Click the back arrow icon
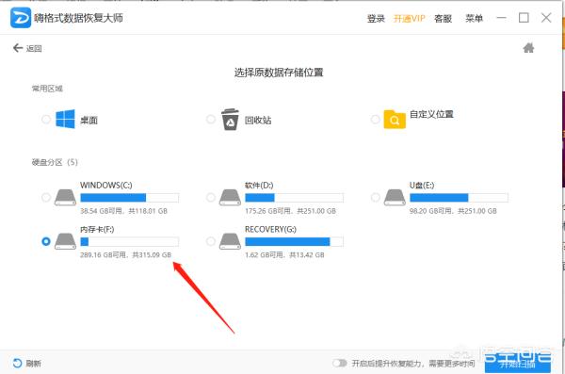This screenshot has height=374, width=565. (x=18, y=48)
